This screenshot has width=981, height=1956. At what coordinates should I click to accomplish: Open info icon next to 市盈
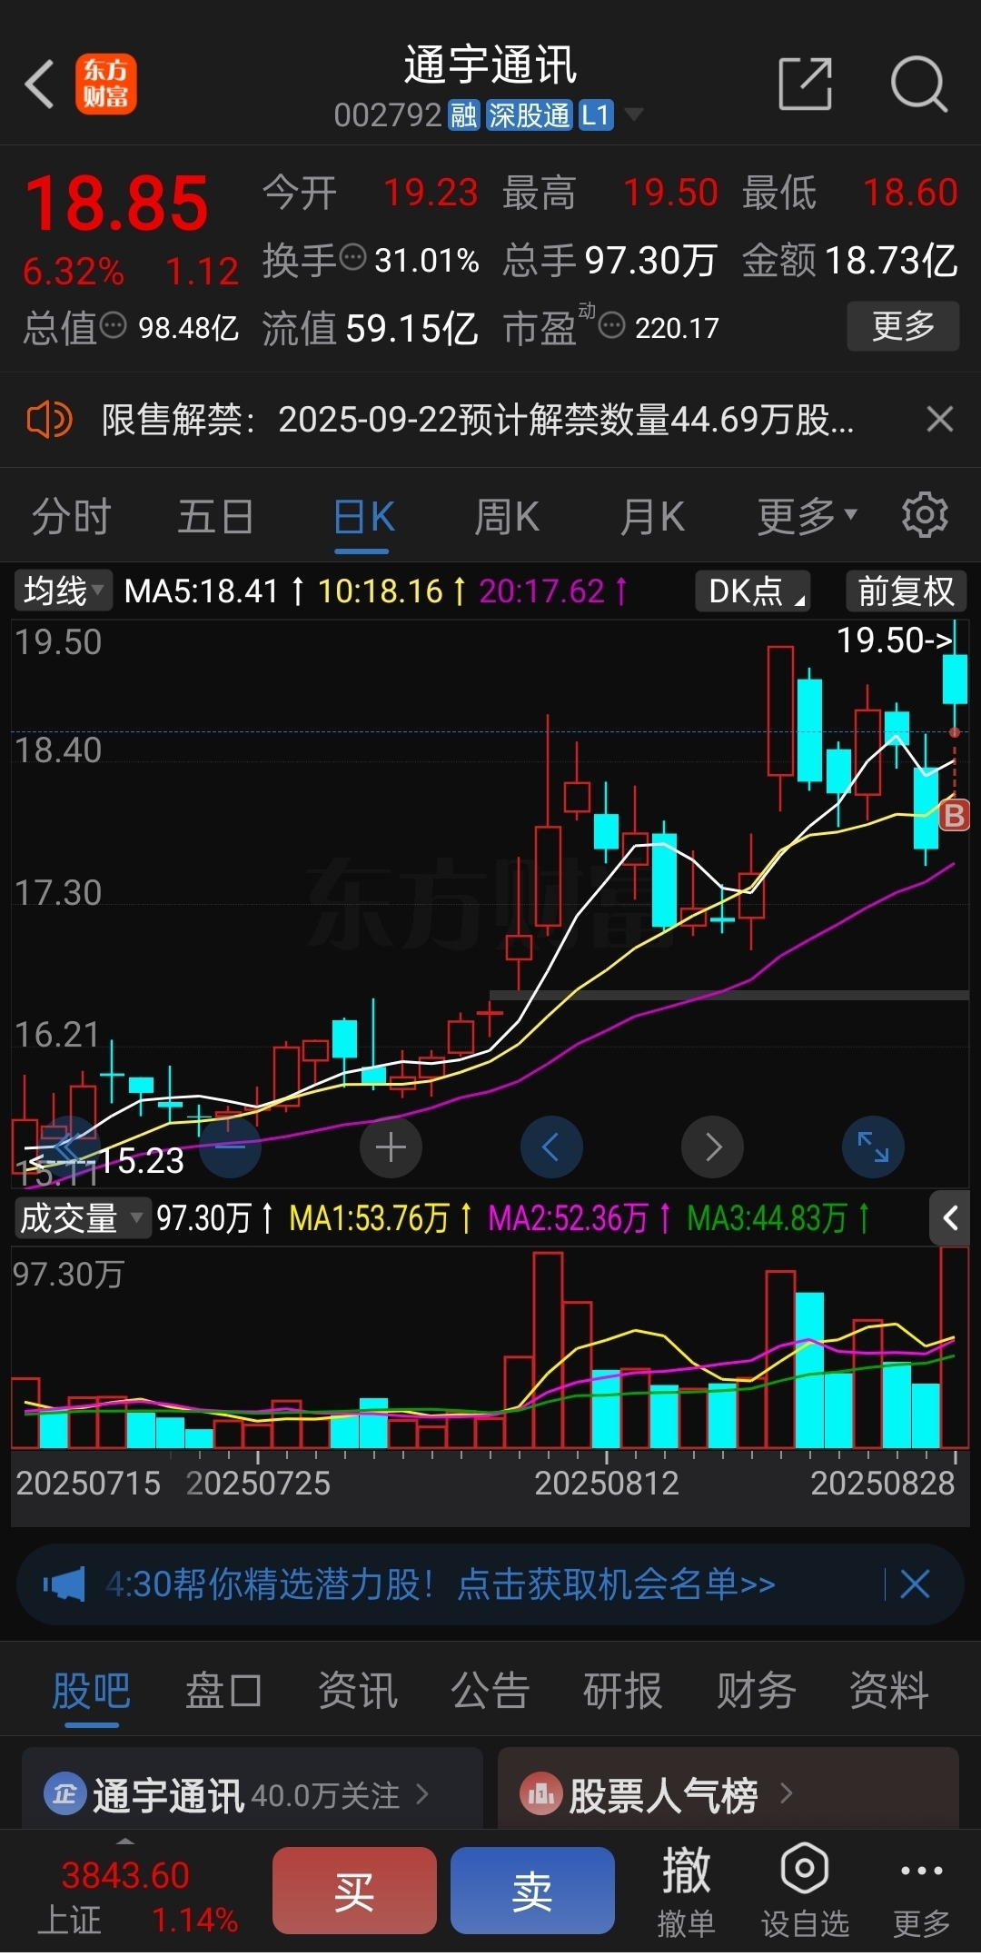coord(612,325)
